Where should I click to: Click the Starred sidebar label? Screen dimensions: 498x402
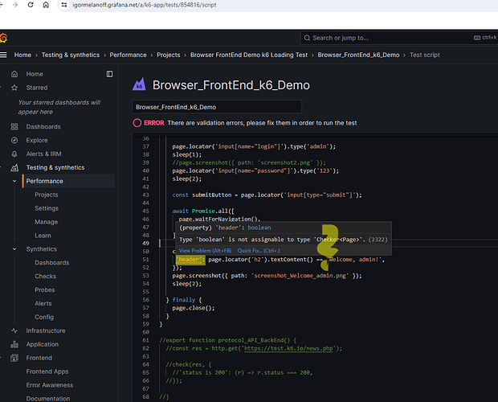[x=37, y=88]
